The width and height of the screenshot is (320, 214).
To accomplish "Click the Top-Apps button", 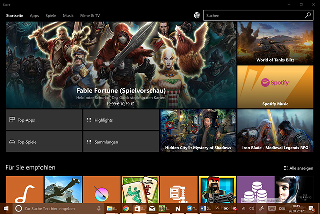I will point(44,120).
